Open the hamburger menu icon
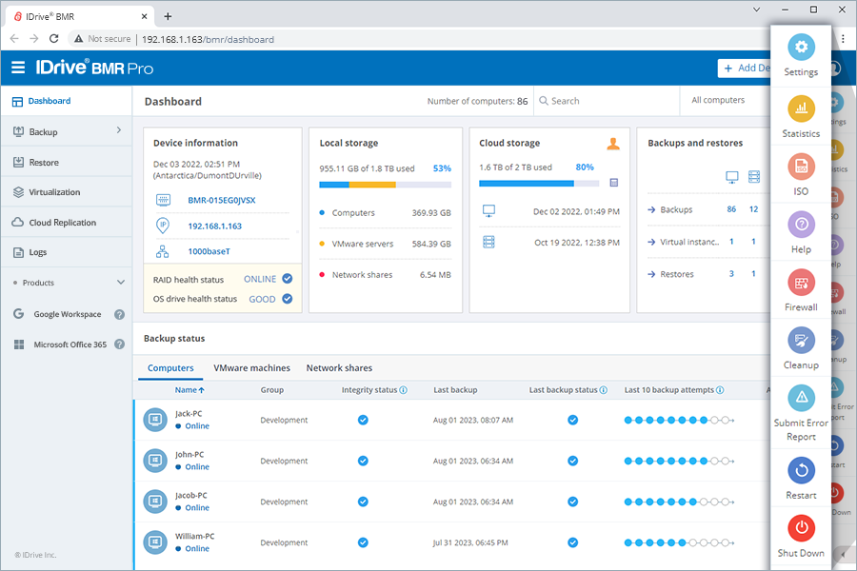Viewport: 857px width, 571px height. pyautogui.click(x=18, y=68)
